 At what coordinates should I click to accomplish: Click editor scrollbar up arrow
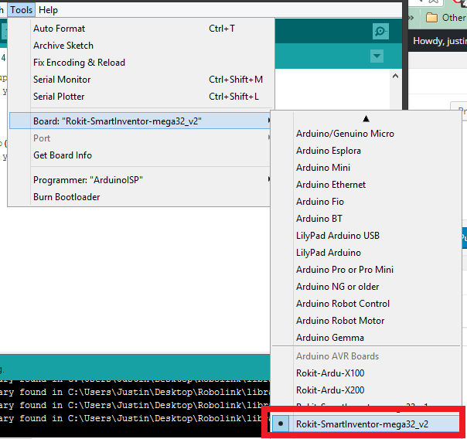(x=396, y=77)
